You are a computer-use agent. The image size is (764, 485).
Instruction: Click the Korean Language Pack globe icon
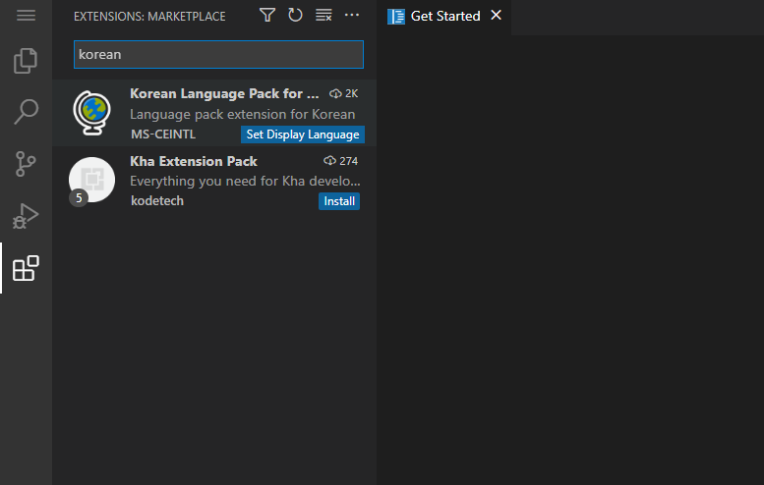click(92, 113)
